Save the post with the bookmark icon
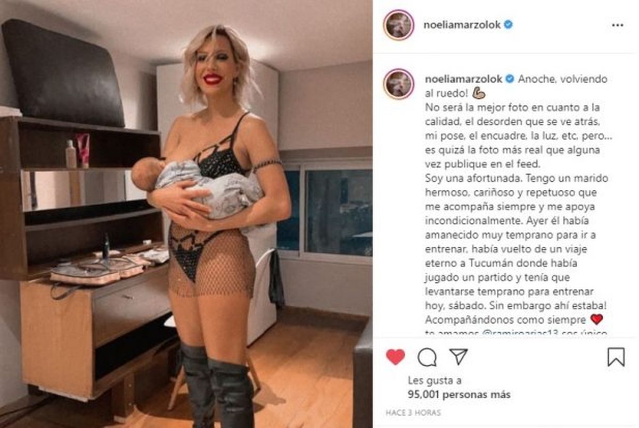 click(616, 357)
